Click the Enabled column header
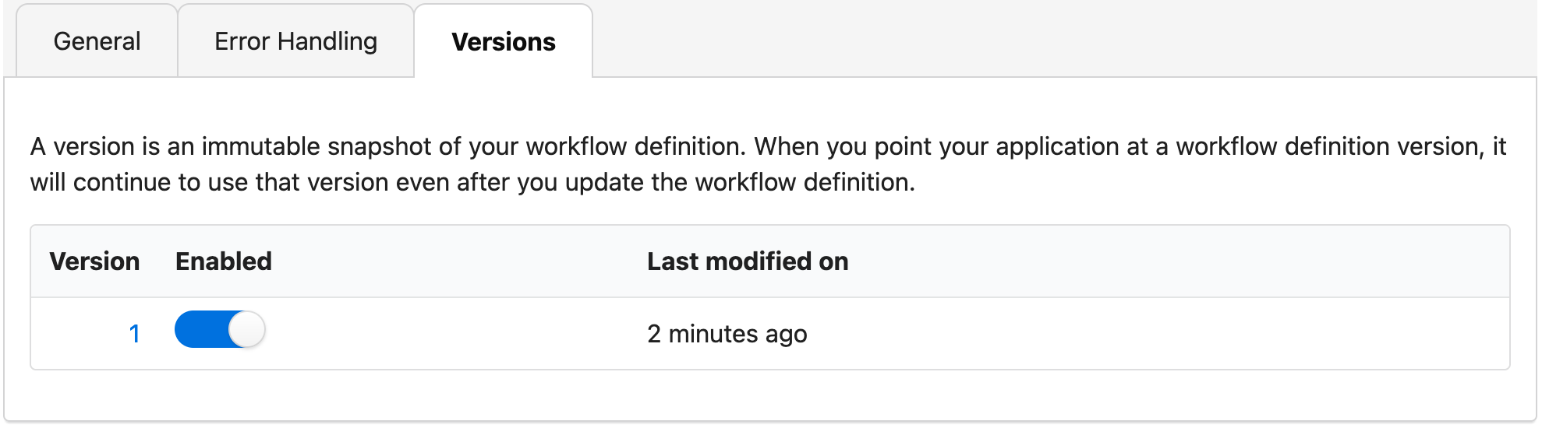 (224, 261)
